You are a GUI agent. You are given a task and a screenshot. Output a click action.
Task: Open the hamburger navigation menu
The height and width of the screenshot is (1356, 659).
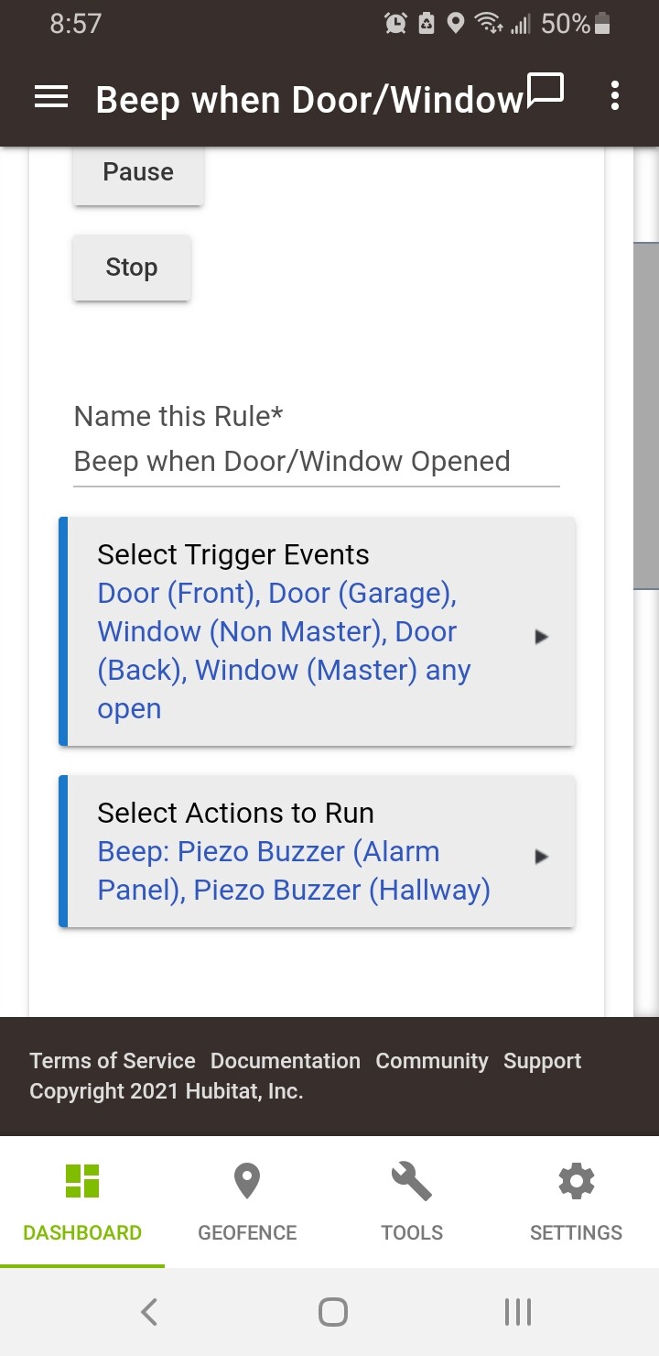pyautogui.click(x=51, y=98)
